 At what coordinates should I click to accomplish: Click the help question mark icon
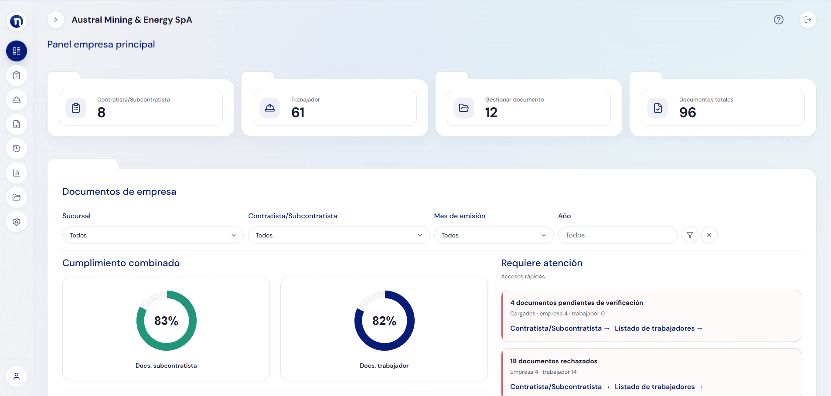(x=779, y=20)
